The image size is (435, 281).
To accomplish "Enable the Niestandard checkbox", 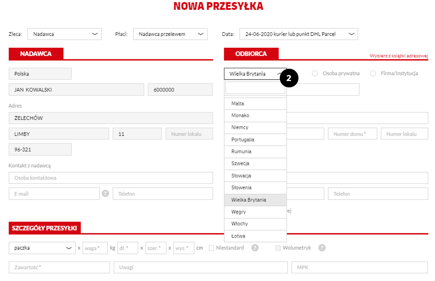I will (211, 248).
